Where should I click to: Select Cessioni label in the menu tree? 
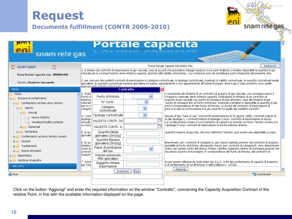pos(26,141)
